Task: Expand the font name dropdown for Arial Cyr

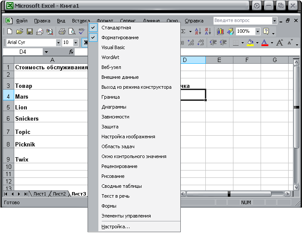Action: tap(58, 43)
